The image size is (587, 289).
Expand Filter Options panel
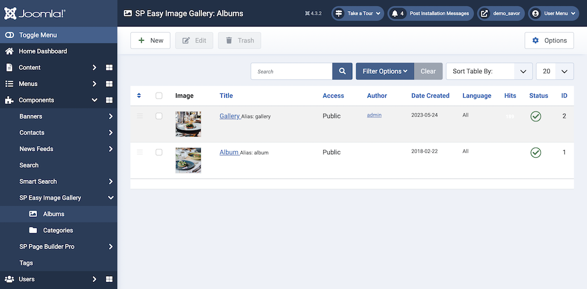384,72
